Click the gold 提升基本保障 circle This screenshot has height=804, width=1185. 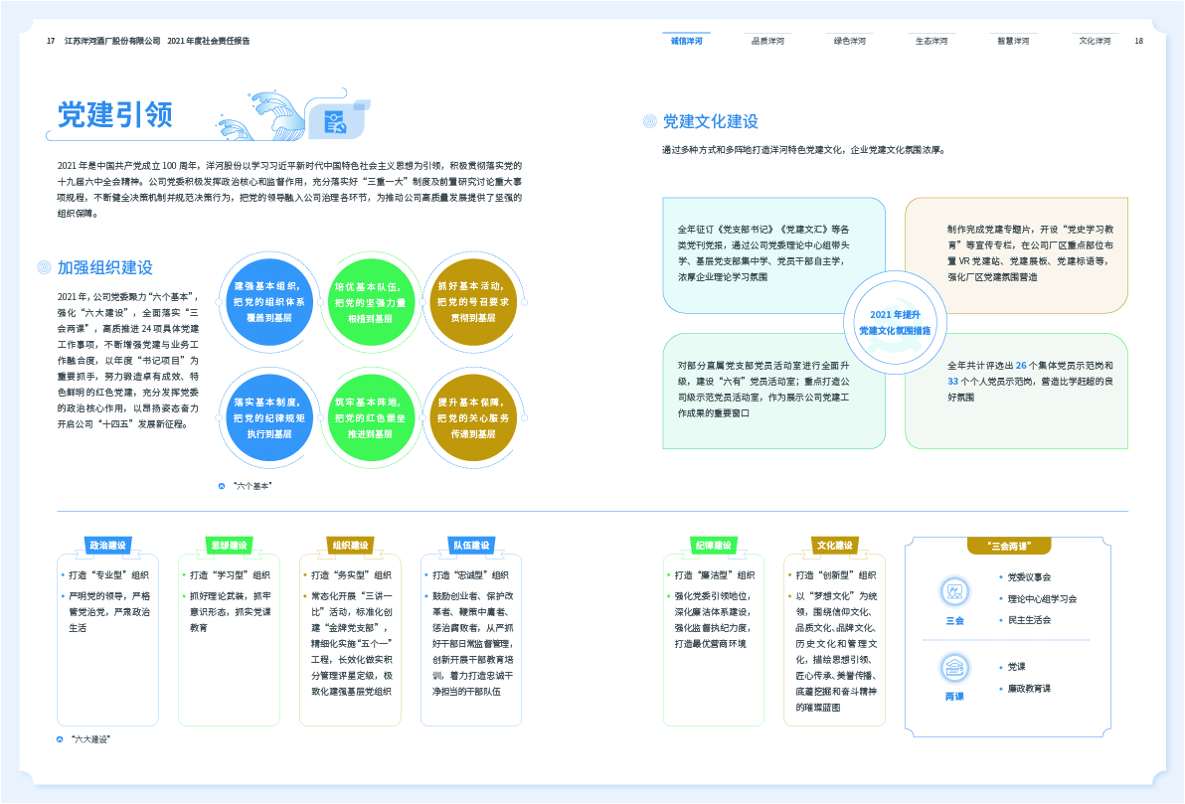point(471,417)
